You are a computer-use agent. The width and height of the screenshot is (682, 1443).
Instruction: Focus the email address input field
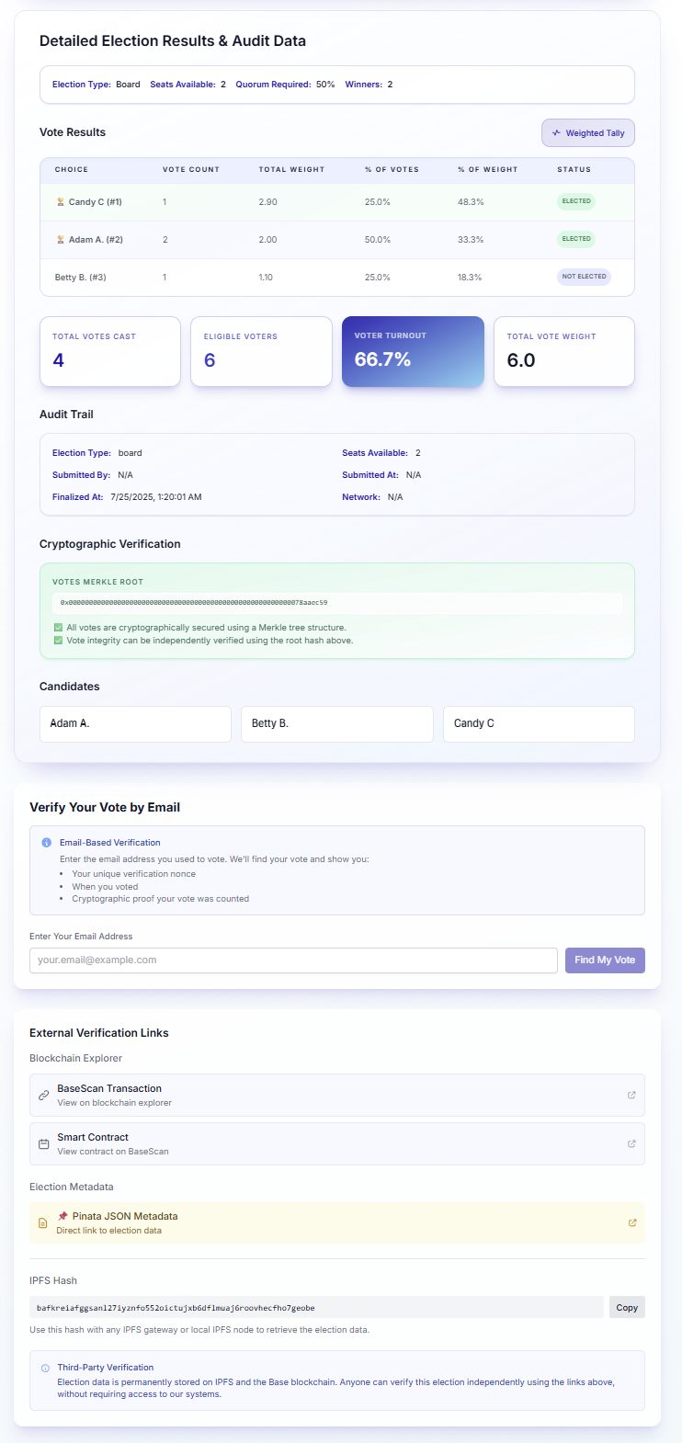[x=293, y=960]
